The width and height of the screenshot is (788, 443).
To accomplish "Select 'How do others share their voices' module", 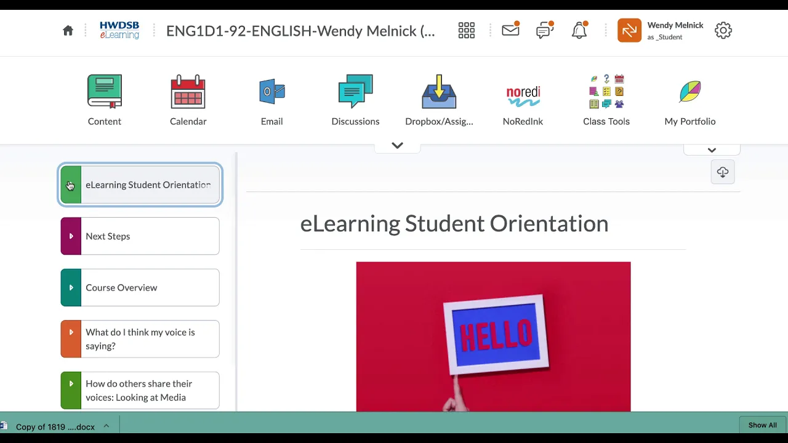I will pos(140,391).
